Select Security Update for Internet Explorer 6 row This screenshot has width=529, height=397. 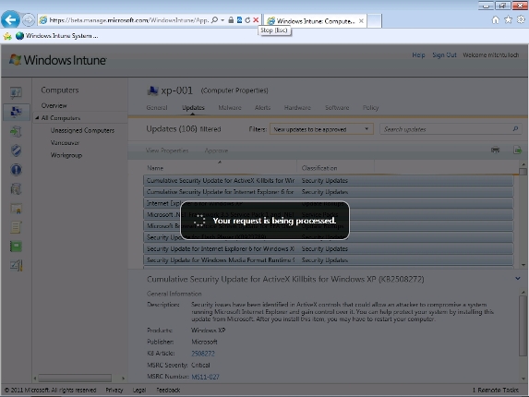point(329,248)
